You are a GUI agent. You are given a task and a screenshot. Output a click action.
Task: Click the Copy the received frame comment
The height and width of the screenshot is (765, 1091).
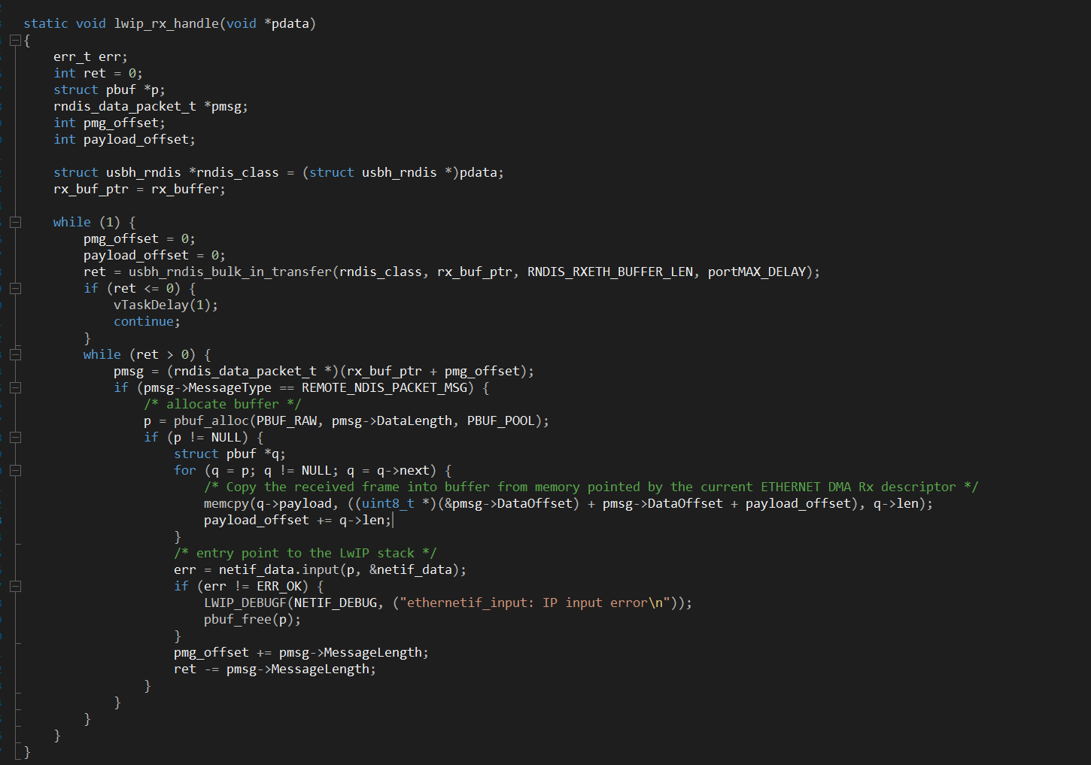591,487
